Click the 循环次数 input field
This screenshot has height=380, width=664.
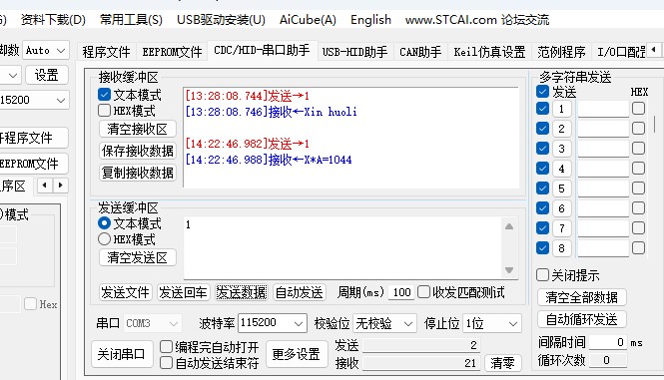coord(608,360)
